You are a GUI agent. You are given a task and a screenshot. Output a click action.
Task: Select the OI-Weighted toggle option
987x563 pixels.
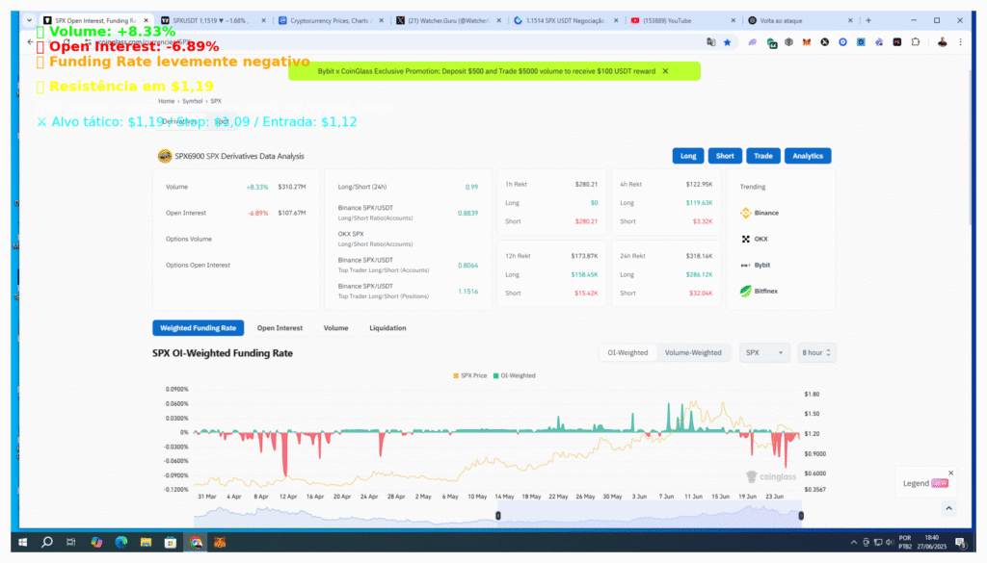[x=627, y=353]
